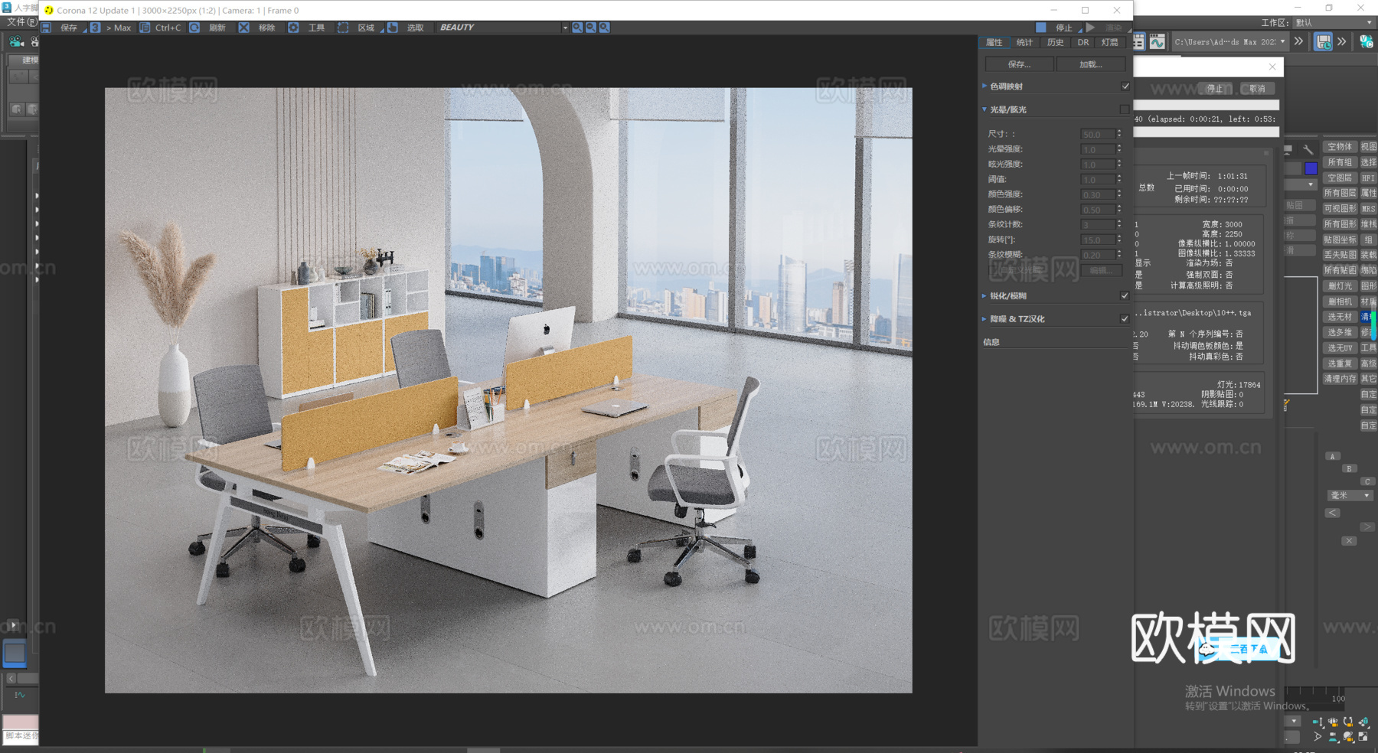Screen dimensions: 1378x753
Task: Toggle the 锐化/模糊 (sharpen/blur) checkbox
Action: click(1125, 295)
